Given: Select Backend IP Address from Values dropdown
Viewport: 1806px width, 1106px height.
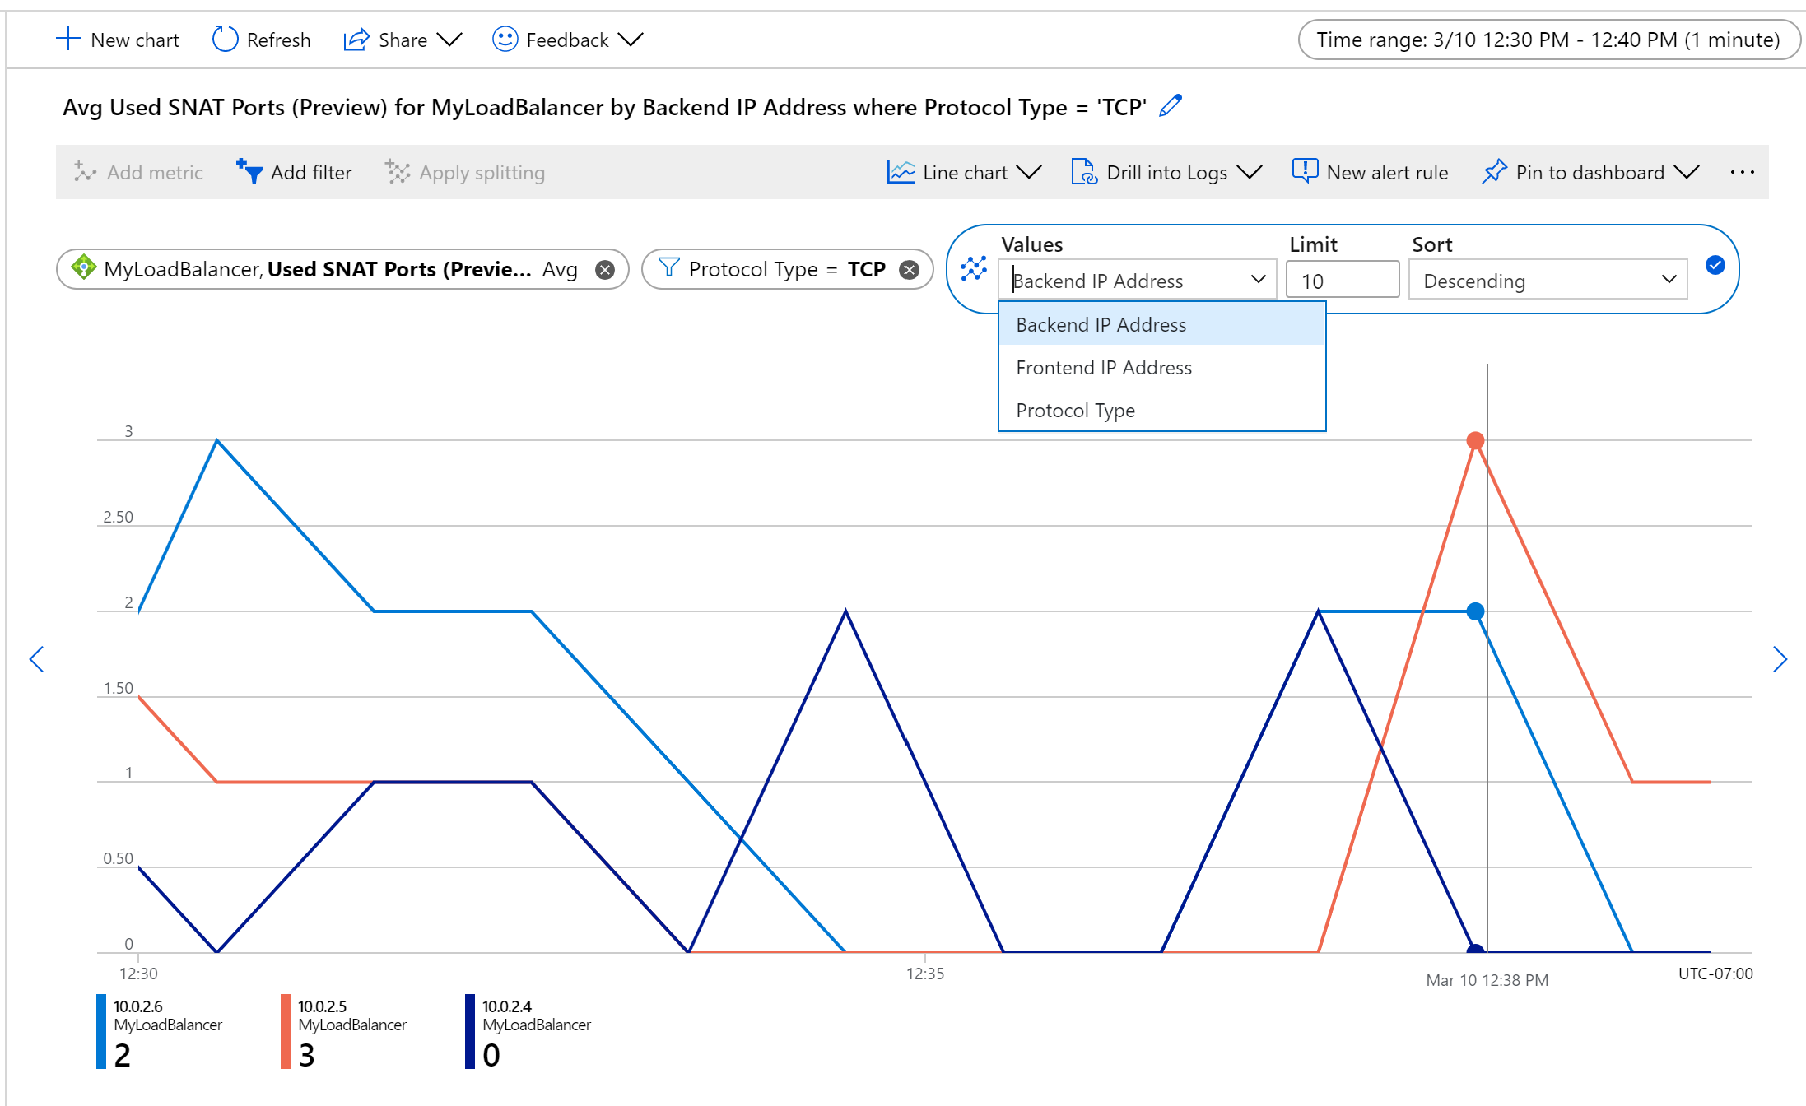Looking at the screenshot, I should 1101,325.
